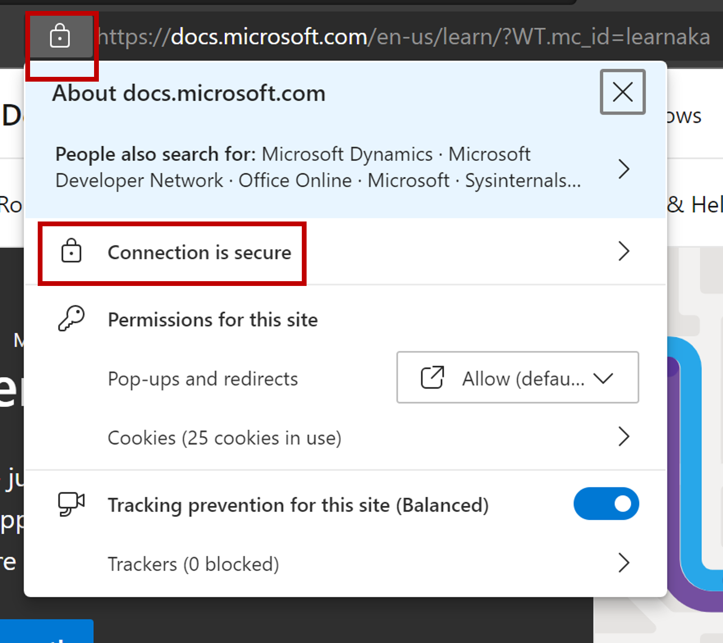Viewport: 723px width, 643px height.
Task: Click the URL text in the address bar
Action: (x=404, y=37)
